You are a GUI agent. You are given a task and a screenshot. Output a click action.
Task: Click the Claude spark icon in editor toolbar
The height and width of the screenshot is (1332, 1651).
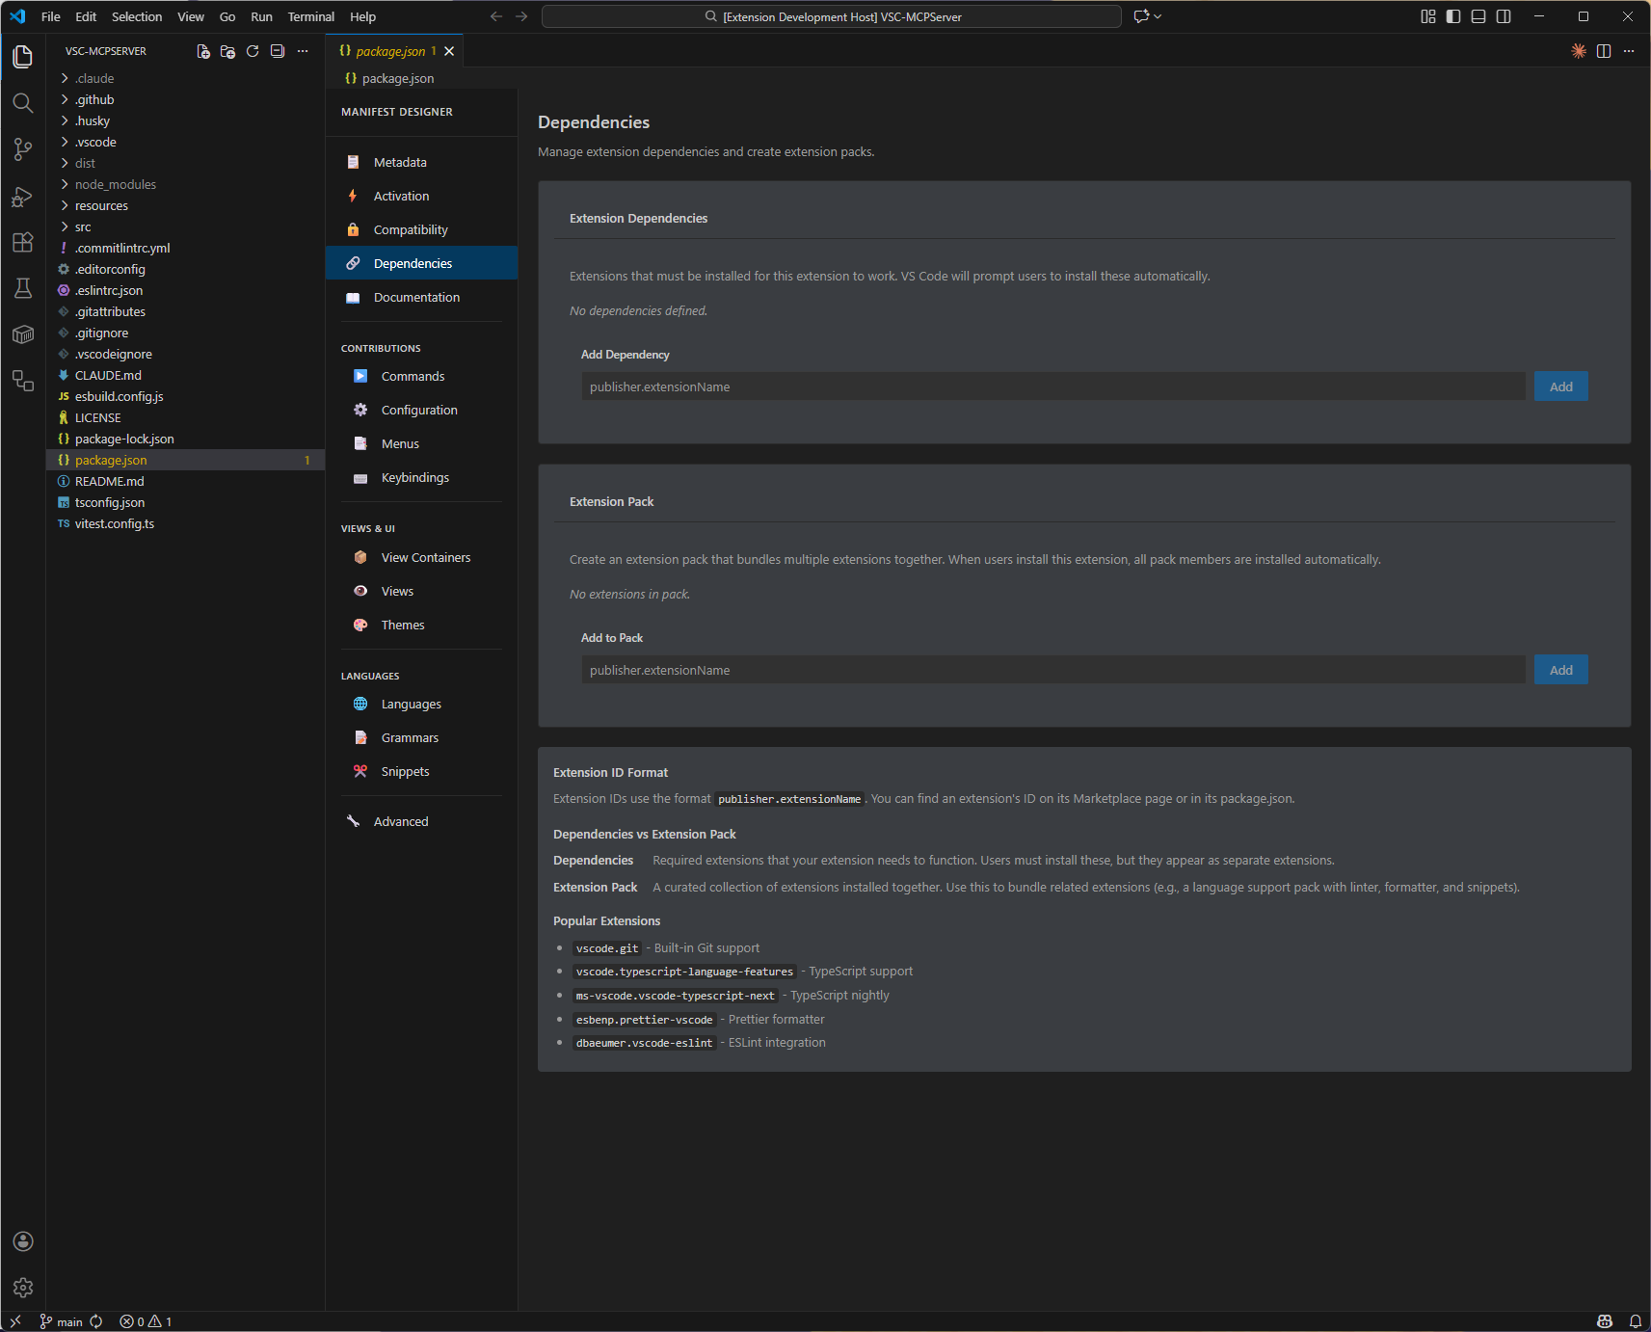[x=1579, y=51]
